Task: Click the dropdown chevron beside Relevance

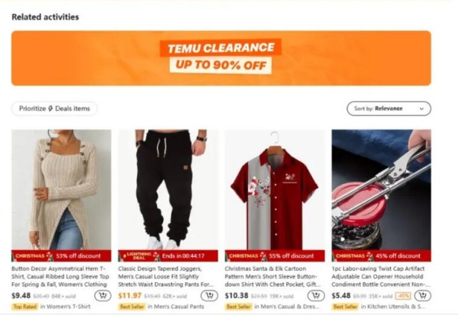Action: tap(421, 108)
